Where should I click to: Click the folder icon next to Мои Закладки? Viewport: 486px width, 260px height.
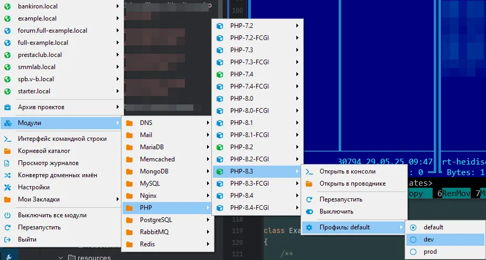[7, 200]
